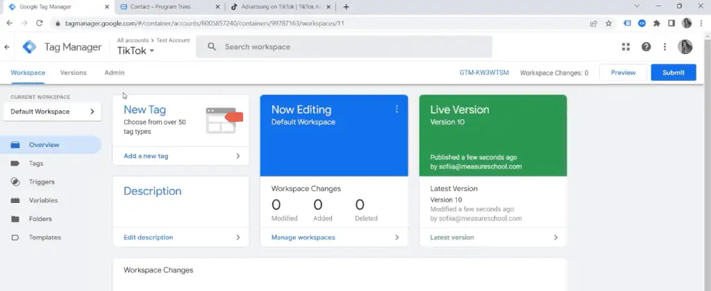This screenshot has width=711, height=291.
Task: Click the Live Version green card
Action: pyautogui.click(x=493, y=135)
